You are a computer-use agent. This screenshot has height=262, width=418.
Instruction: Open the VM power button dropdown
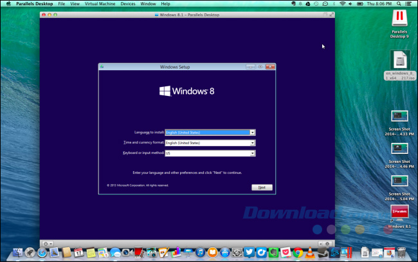click(48, 243)
